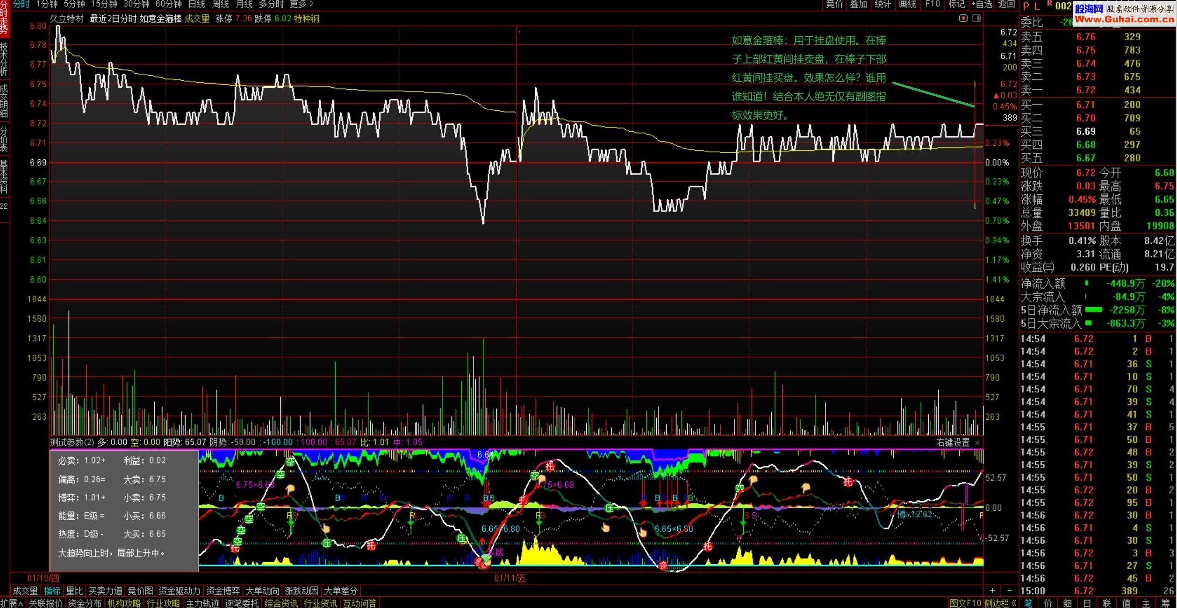Close the indicator sub-panel with ×

click(977, 442)
